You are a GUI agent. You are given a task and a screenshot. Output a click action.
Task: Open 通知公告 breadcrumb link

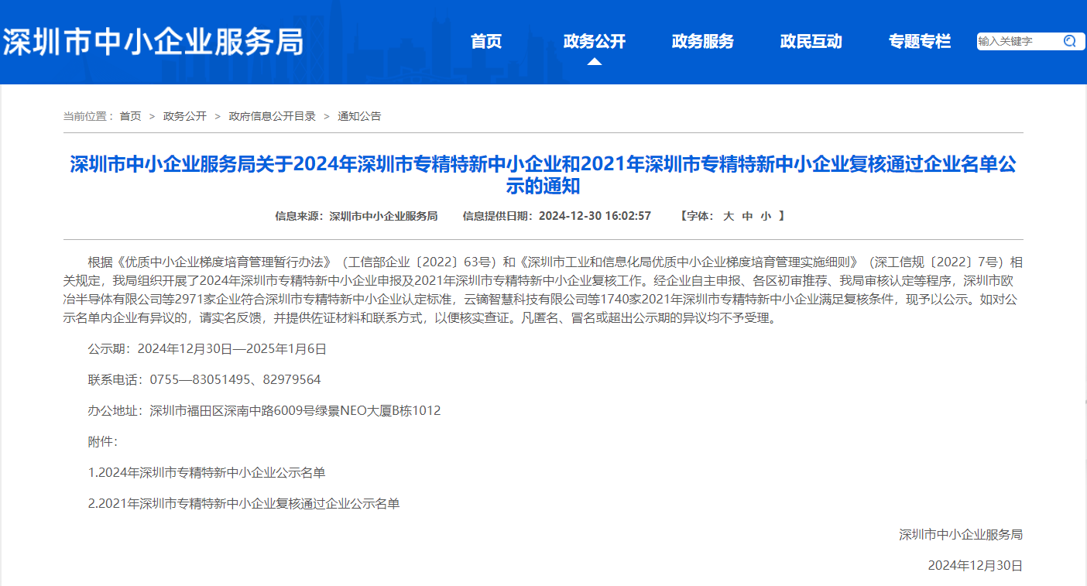[359, 116]
